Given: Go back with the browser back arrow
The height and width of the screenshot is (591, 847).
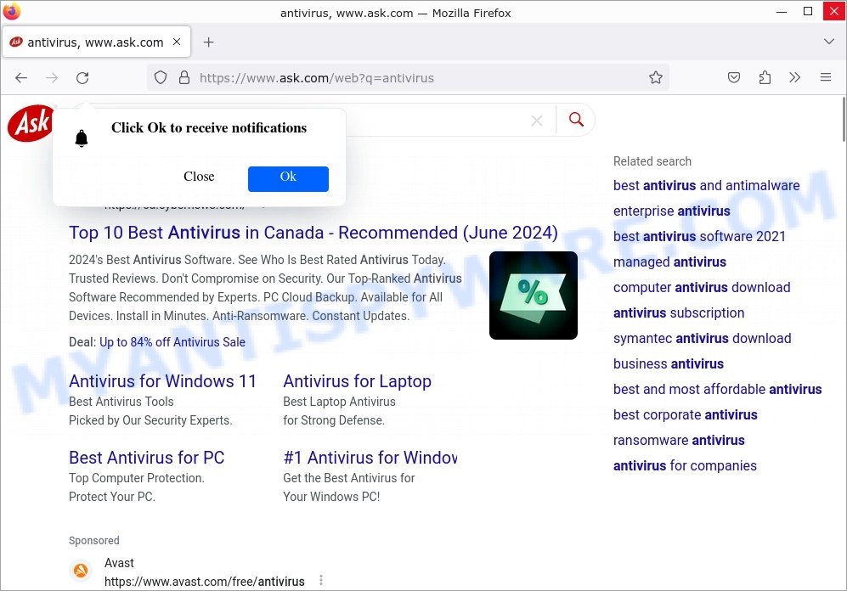Looking at the screenshot, I should point(21,78).
